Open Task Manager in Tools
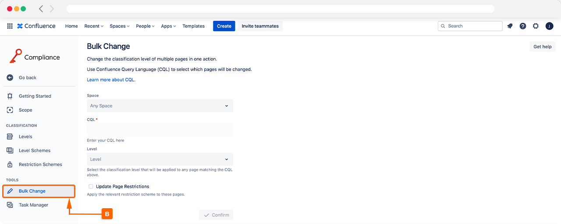This screenshot has width=561, height=224. pos(33,205)
